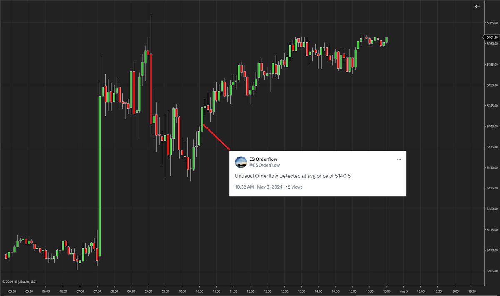The width and height of the screenshot is (500, 296).
Task: Click the 15:00 time axis label
Action: coord(352,291)
